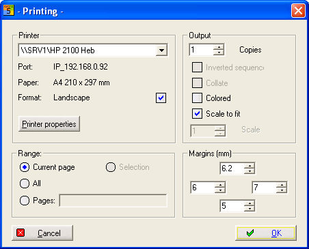
Task: Confirm printing with the OK button
Action: point(266,233)
